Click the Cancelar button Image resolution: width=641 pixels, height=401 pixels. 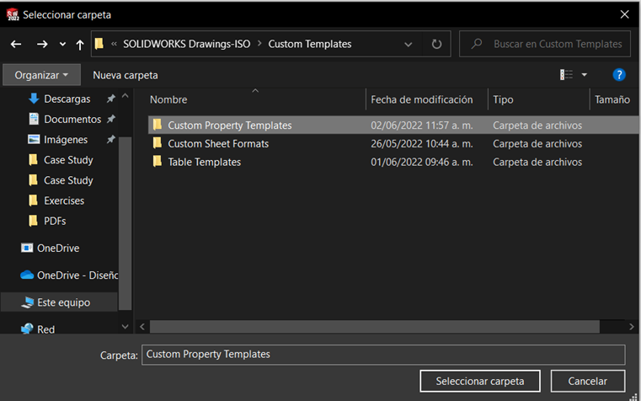588,381
